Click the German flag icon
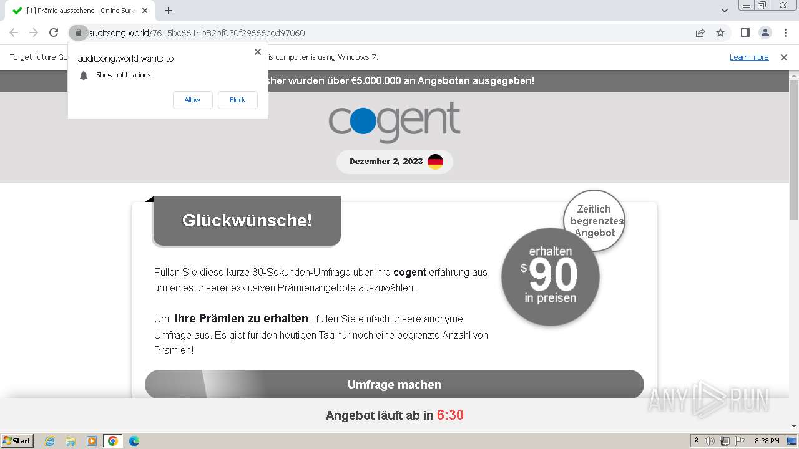 [x=435, y=162]
